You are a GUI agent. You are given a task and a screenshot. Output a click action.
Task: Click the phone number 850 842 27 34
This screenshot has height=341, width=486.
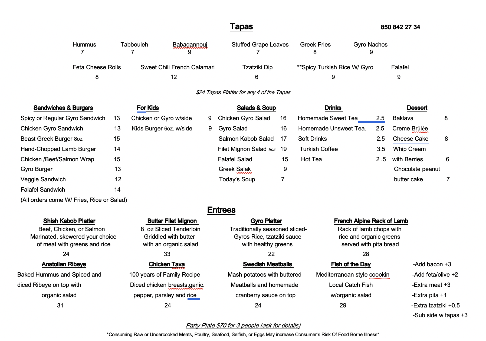click(400, 27)
